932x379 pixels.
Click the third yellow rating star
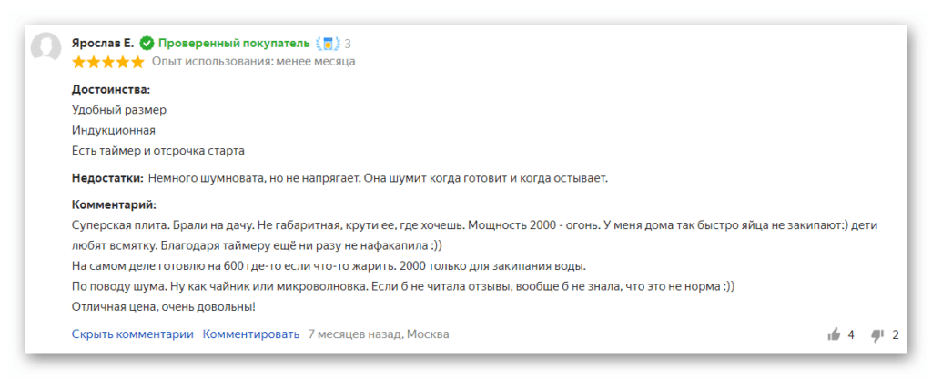pyautogui.click(x=108, y=62)
